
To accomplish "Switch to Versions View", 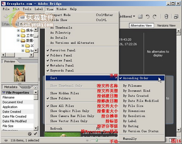I will pos(166,26).
